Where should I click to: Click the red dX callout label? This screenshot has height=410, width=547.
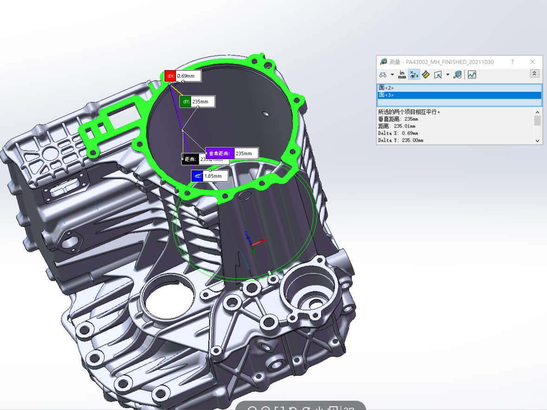[170, 76]
